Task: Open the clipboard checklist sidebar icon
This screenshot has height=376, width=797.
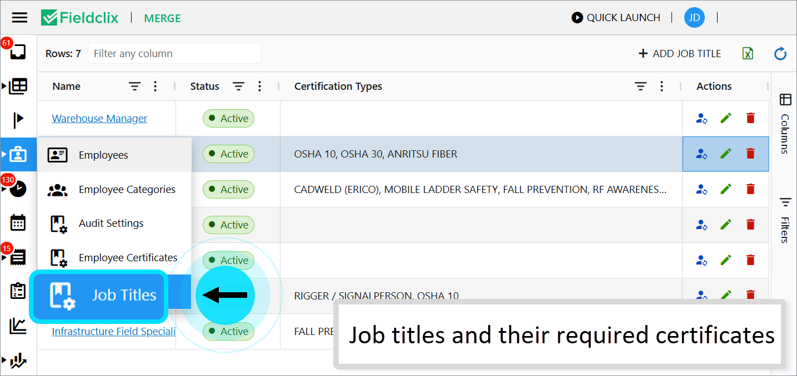Action: (18, 291)
